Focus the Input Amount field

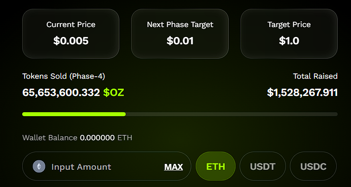106,166
